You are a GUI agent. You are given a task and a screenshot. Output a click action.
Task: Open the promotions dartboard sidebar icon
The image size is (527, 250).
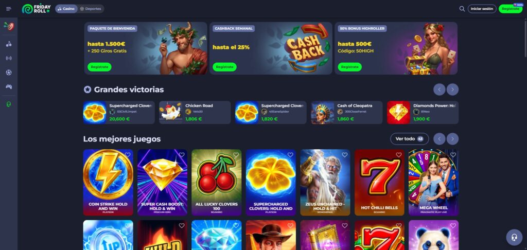click(x=9, y=26)
